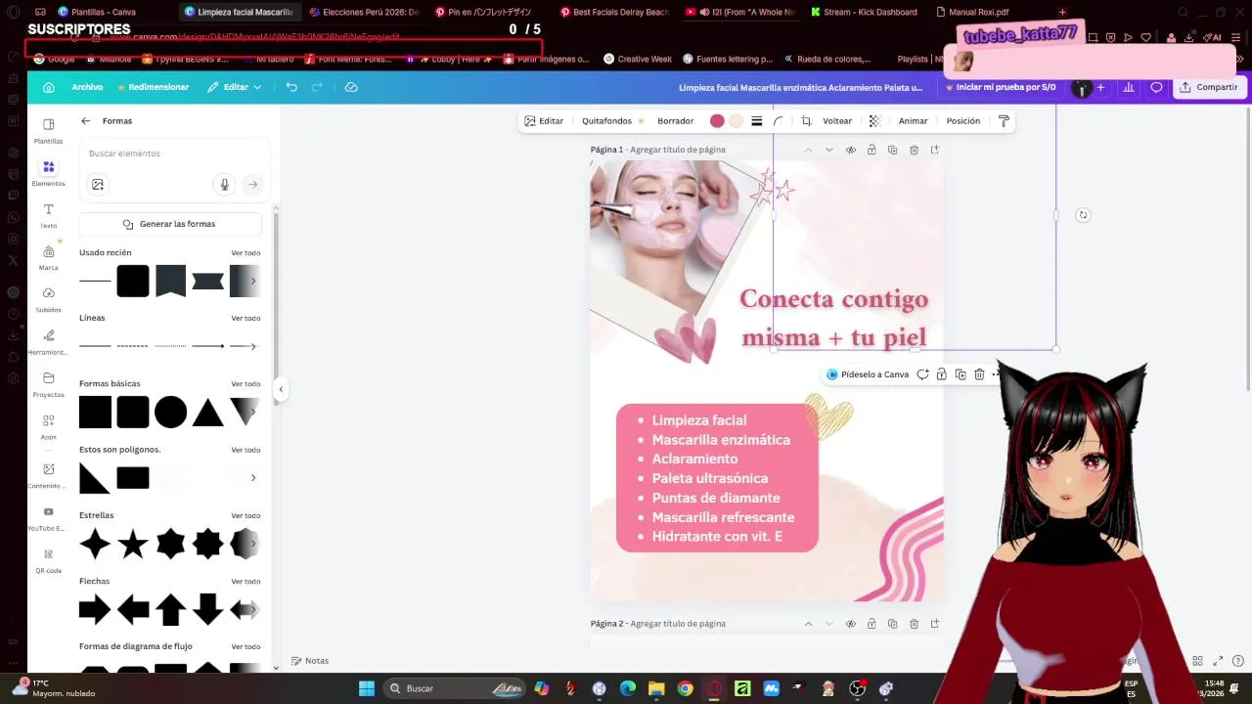Check the cloud save status icon
Viewport: 1252px width, 704px height.
pos(351,87)
